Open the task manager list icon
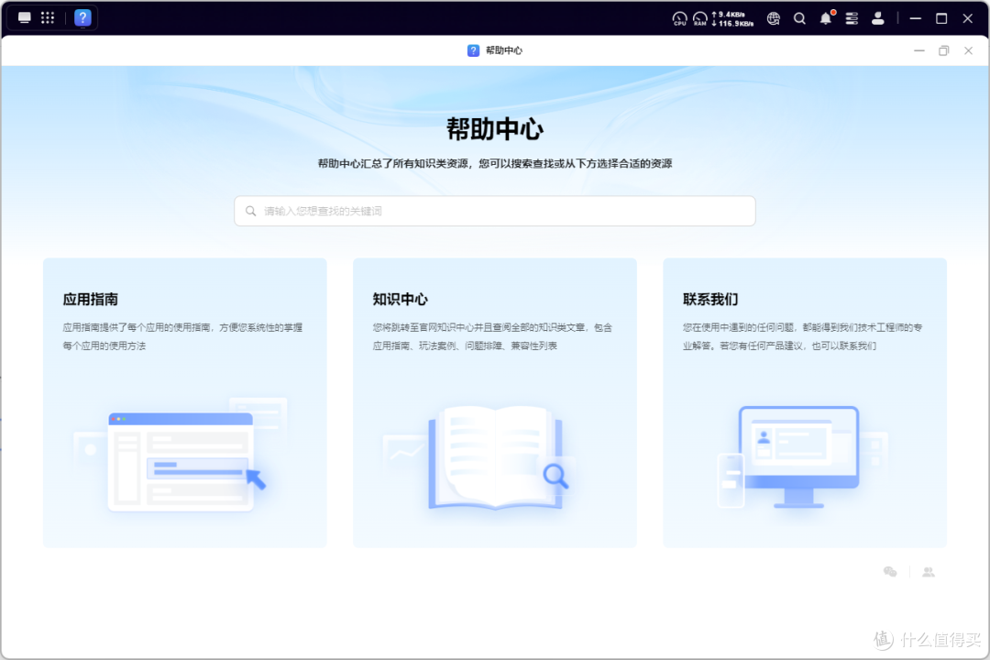The image size is (990, 660). (852, 18)
